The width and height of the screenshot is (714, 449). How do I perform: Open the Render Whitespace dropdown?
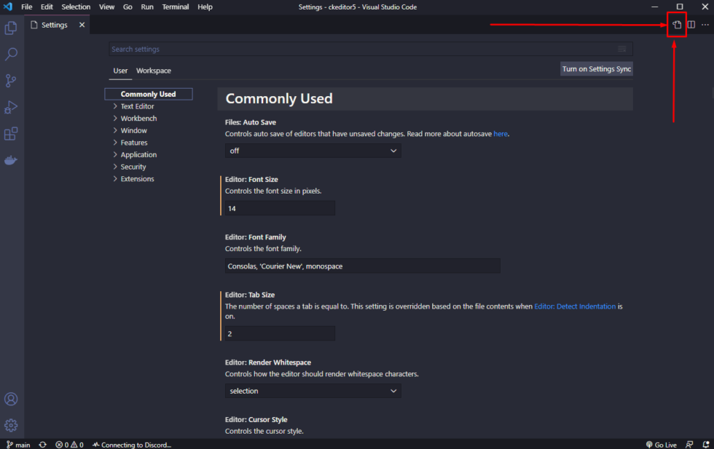[x=313, y=391]
